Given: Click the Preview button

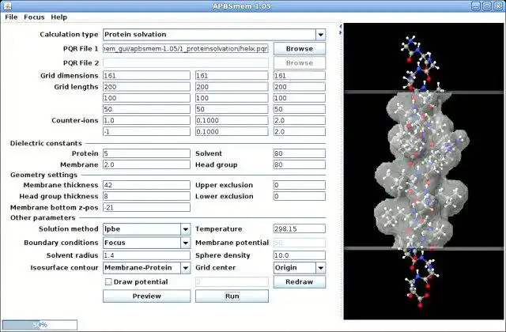Looking at the screenshot, I should click(146, 296).
